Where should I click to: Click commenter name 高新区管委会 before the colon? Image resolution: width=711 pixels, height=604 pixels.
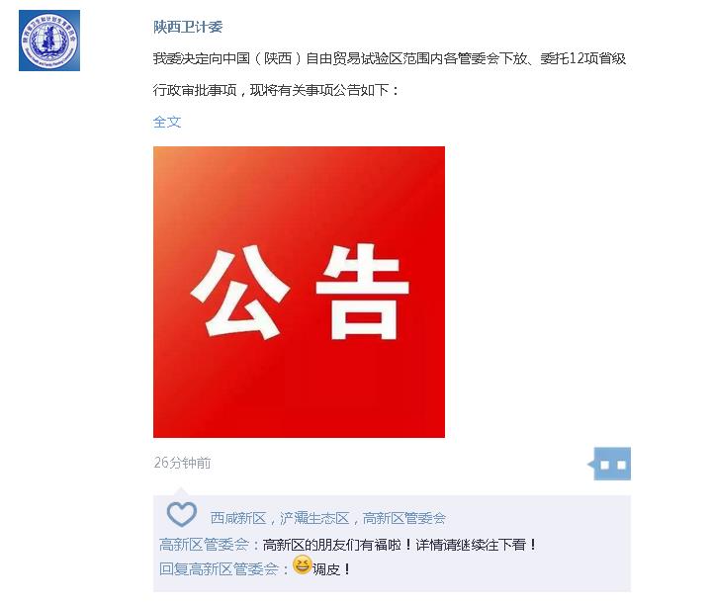(x=204, y=544)
